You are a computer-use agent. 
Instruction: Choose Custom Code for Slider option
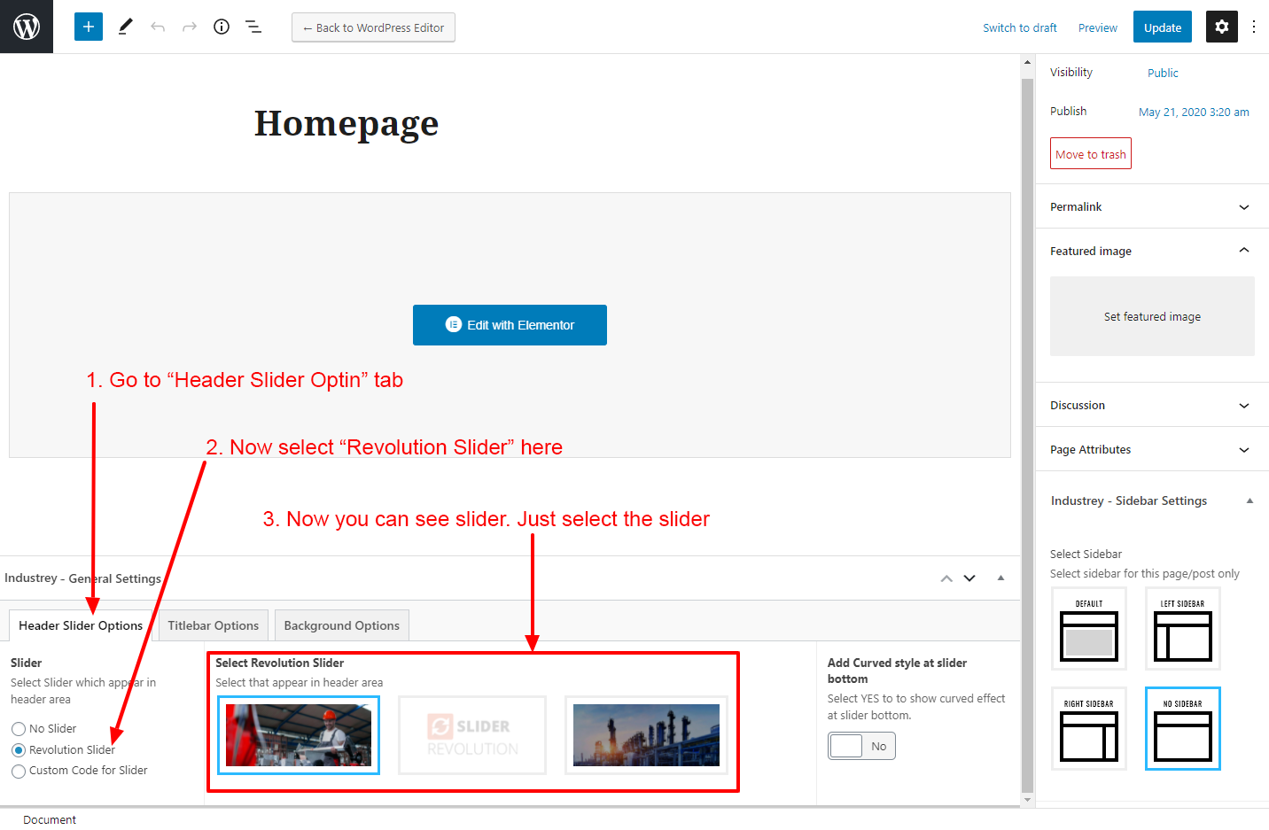coord(19,771)
